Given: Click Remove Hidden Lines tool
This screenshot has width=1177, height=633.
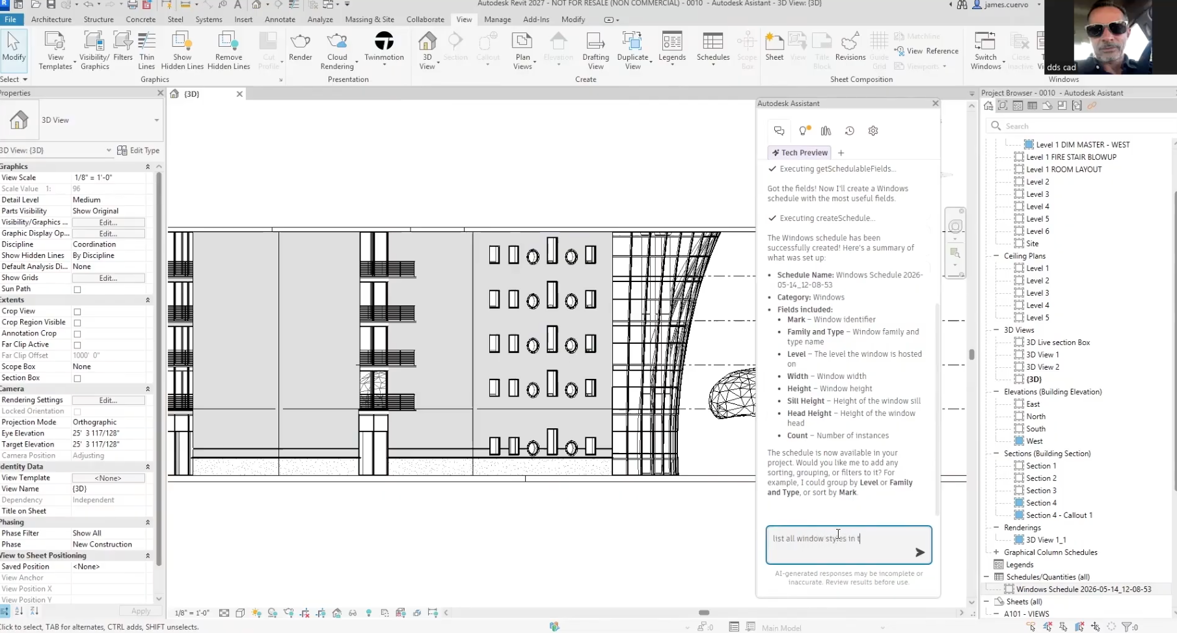Looking at the screenshot, I should pyautogui.click(x=228, y=50).
